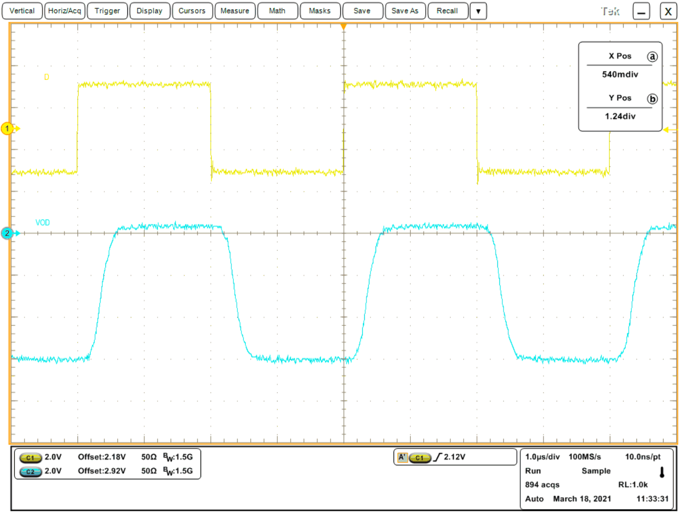The image size is (681, 512).
Task: Select the cyan channel 2 marker badge
Action: point(8,233)
